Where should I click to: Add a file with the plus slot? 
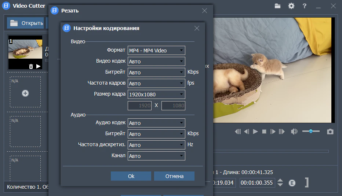coord(25,93)
